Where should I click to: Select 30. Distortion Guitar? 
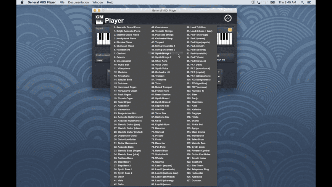125,140
